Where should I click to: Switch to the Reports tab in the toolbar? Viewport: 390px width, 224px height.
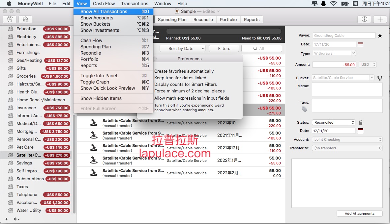(252, 20)
